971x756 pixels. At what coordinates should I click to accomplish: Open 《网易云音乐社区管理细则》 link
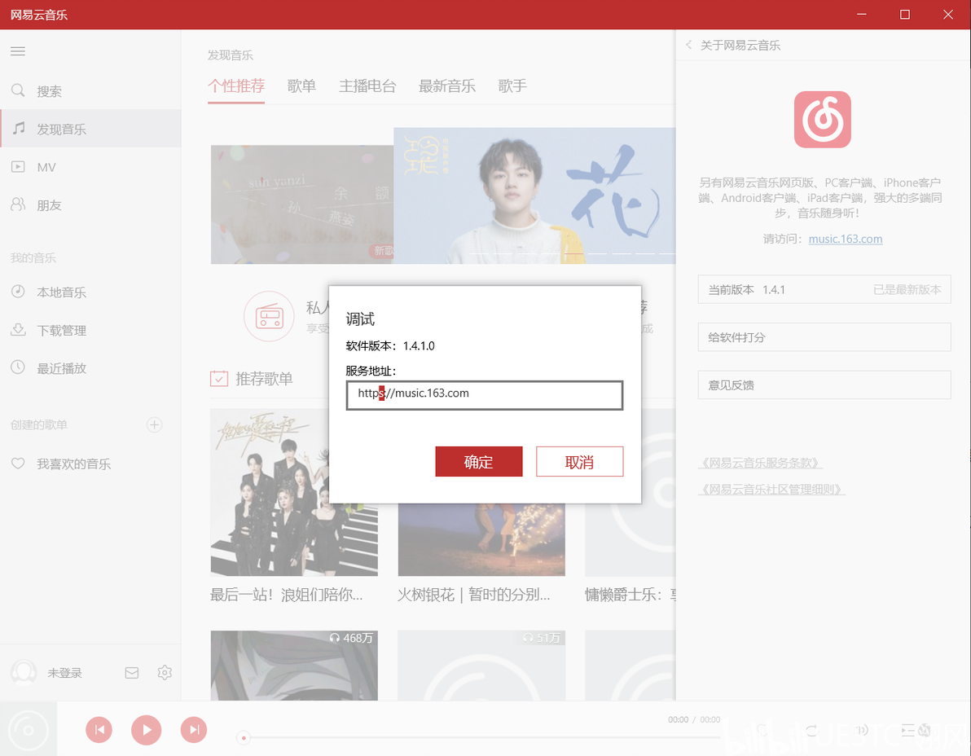771,489
